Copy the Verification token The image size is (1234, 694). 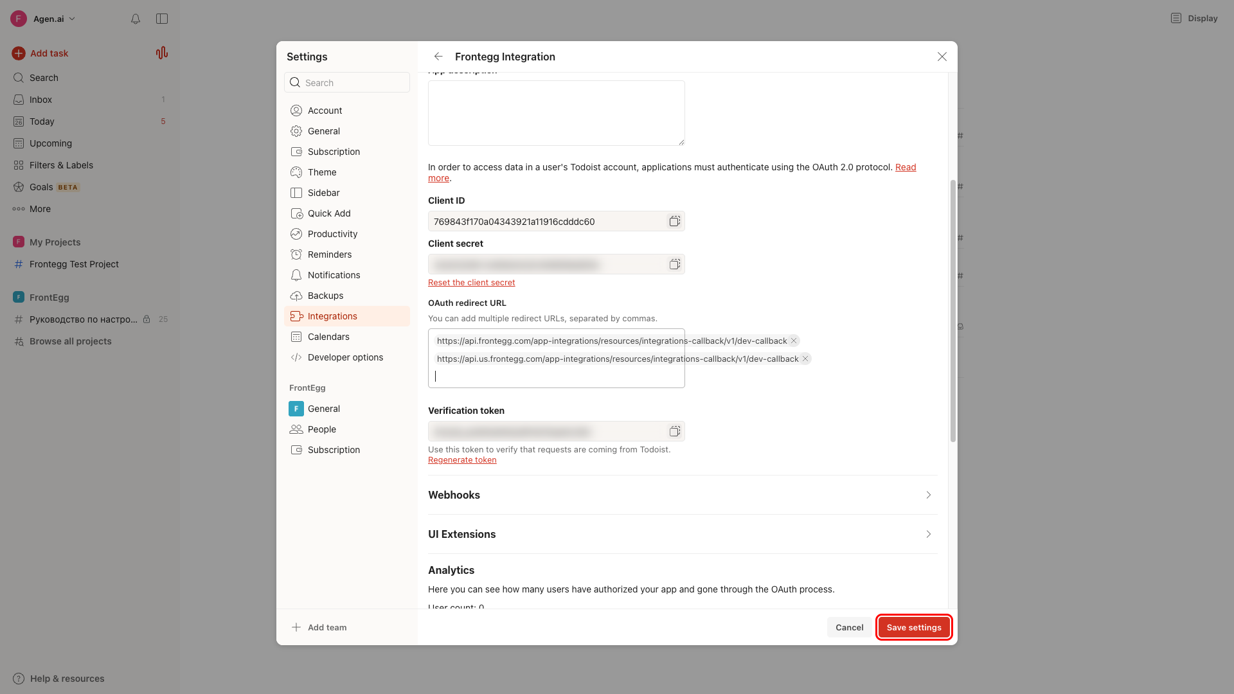coord(674,431)
